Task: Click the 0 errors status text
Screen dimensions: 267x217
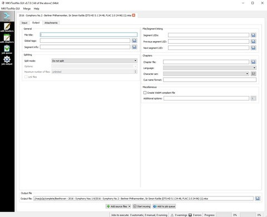Action: point(197,215)
